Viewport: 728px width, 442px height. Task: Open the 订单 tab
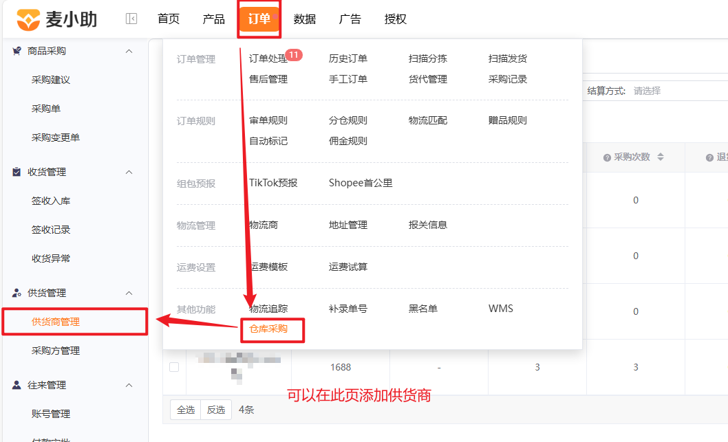[259, 19]
